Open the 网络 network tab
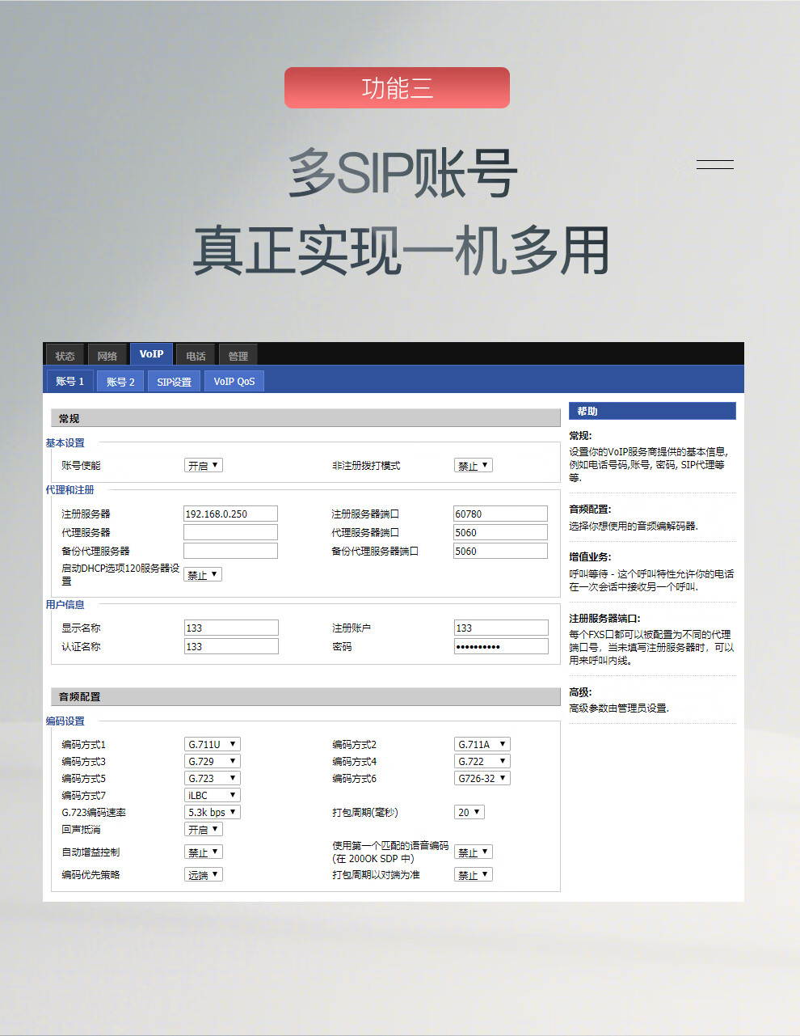 click(107, 356)
